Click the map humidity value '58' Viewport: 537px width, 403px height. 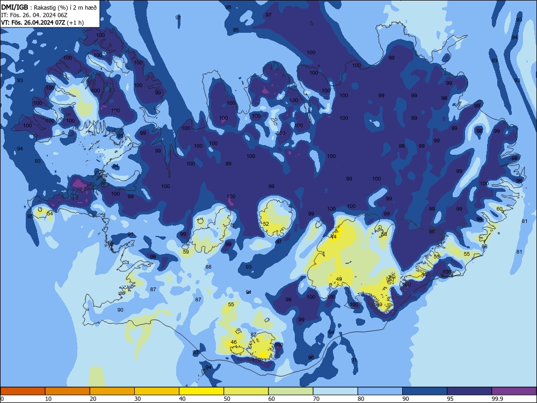(x=384, y=234)
